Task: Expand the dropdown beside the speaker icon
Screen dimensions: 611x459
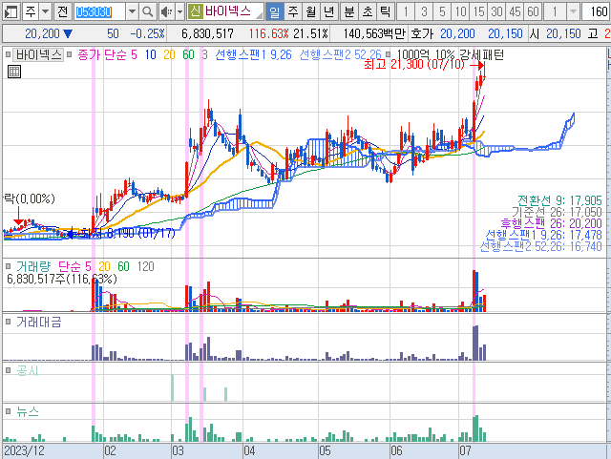Action: point(179,12)
